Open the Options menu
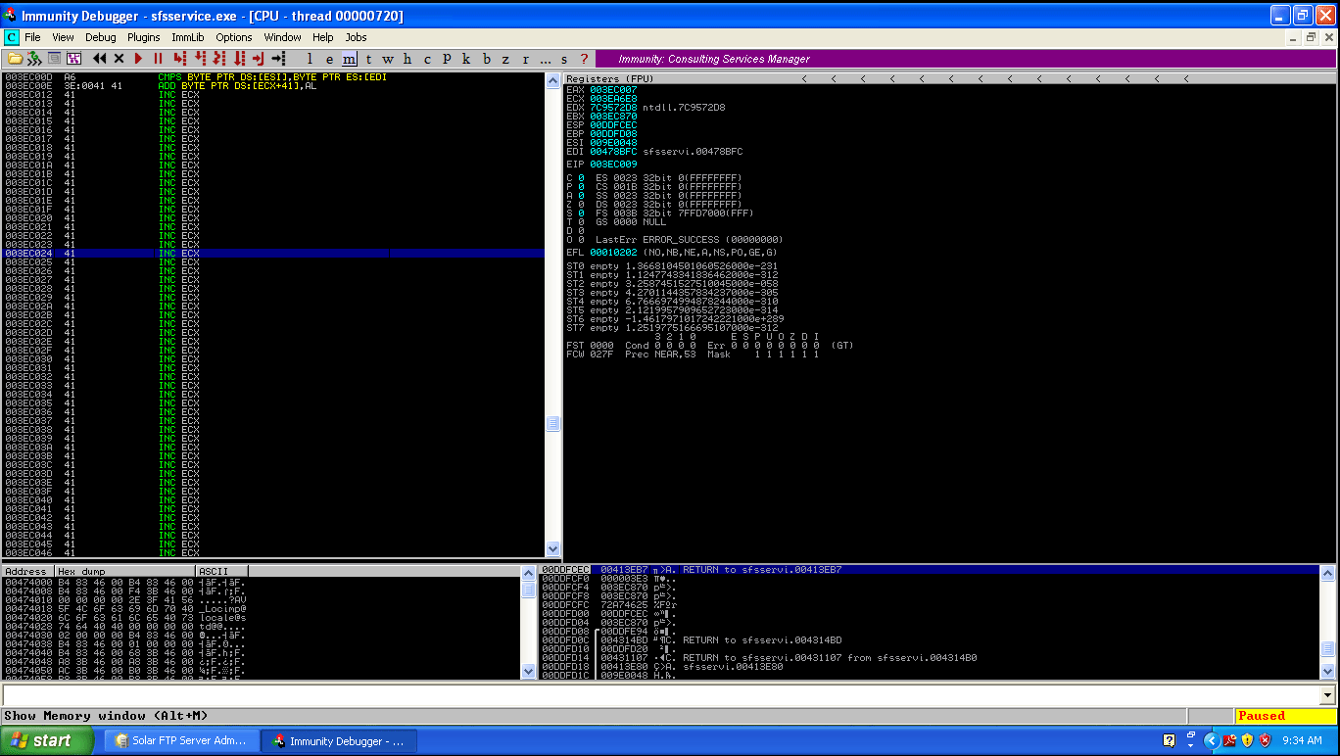The image size is (1340, 756). [x=234, y=37]
